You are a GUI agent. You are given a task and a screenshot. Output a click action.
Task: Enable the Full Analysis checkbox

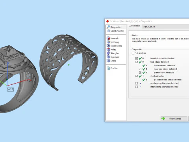point(133,53)
